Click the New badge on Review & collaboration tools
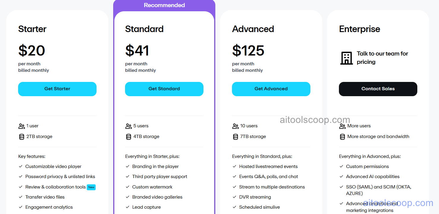The image size is (439, 214). (x=91, y=187)
